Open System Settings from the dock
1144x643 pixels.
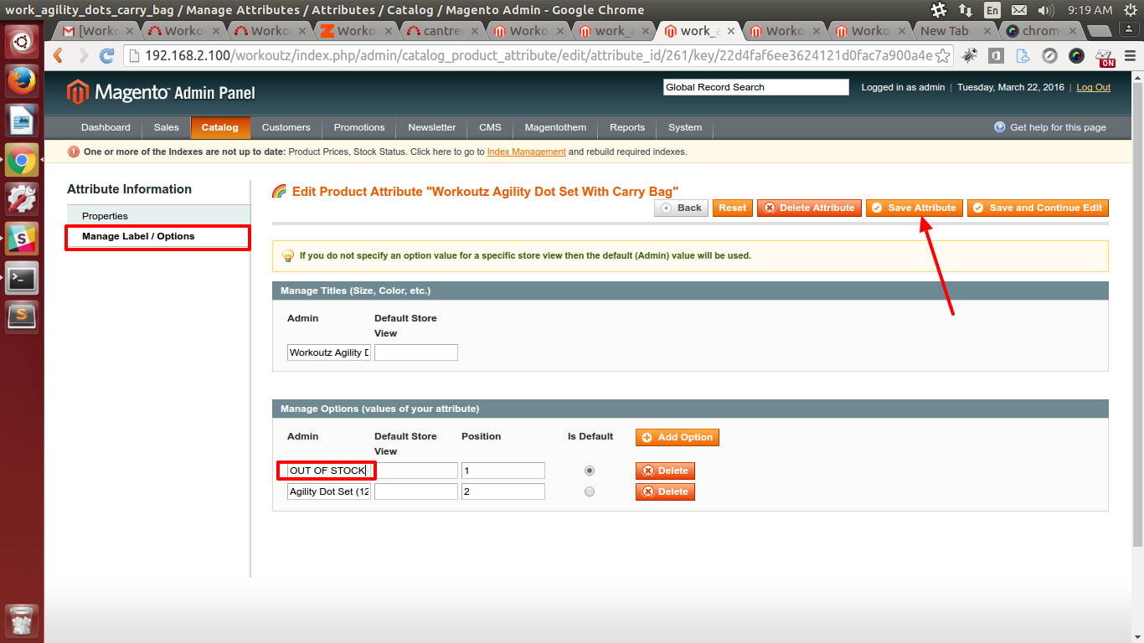[22, 199]
